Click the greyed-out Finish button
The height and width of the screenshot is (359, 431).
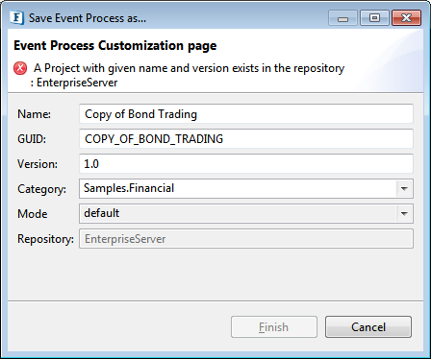(274, 327)
